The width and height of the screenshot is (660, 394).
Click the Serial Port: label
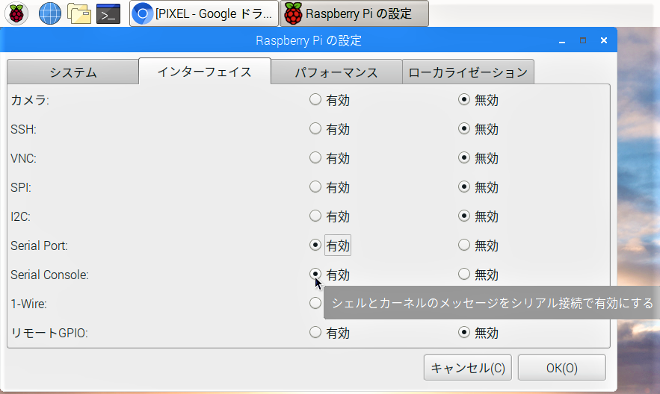[39, 246]
